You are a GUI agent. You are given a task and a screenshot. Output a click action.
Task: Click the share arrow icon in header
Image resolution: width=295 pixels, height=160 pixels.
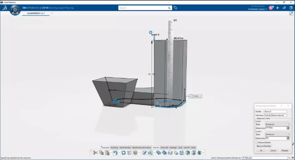[284, 8]
